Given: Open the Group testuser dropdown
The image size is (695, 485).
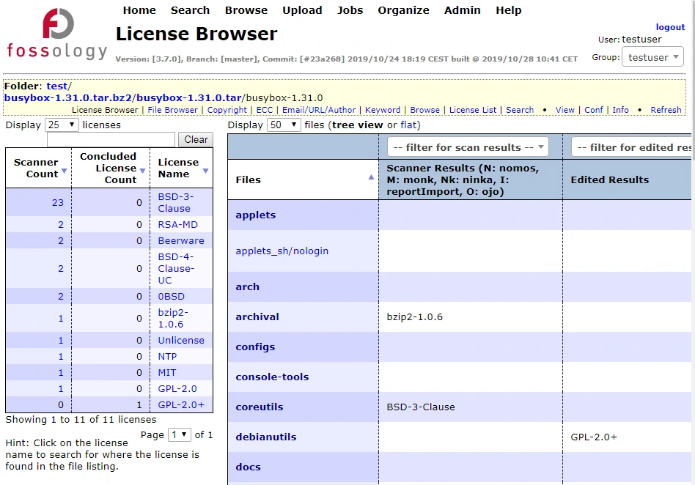Looking at the screenshot, I should (652, 57).
